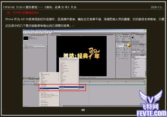This screenshot has height=117, width=167.
Task: Click the Contains search field
Action: click(141, 57)
